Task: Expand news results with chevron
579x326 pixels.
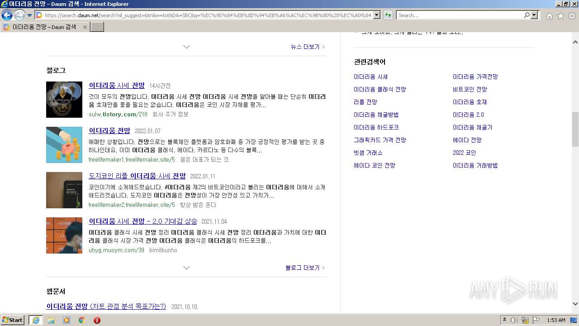Action: (186, 47)
